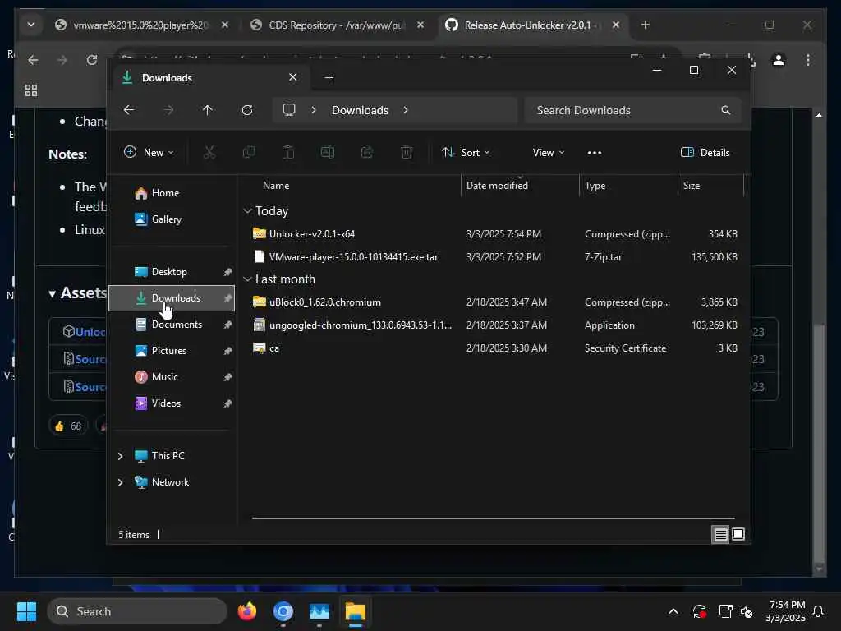Open the browser apps grid icon

click(x=31, y=90)
